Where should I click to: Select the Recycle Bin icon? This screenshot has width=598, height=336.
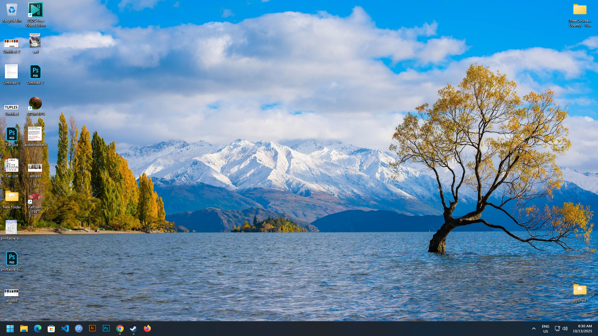pos(12,10)
